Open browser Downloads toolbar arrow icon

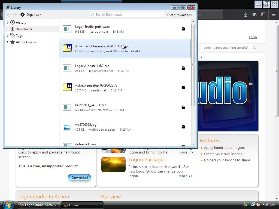246,15
